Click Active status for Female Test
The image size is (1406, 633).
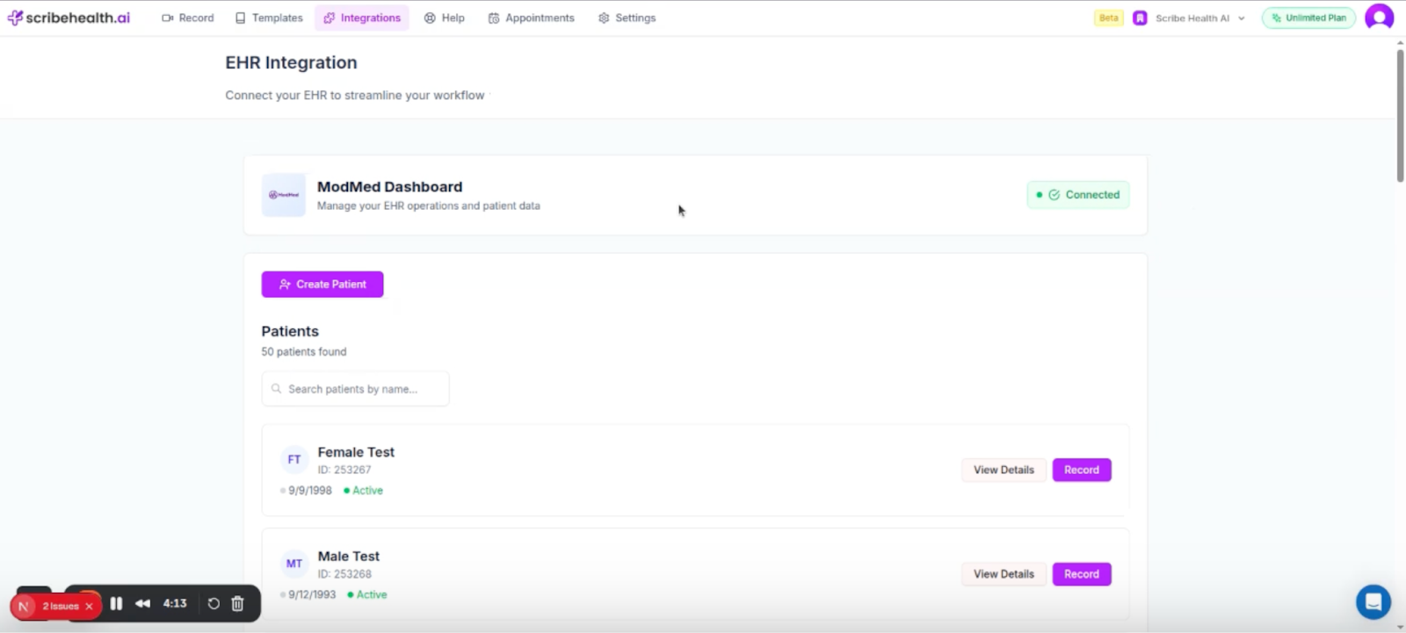click(364, 491)
